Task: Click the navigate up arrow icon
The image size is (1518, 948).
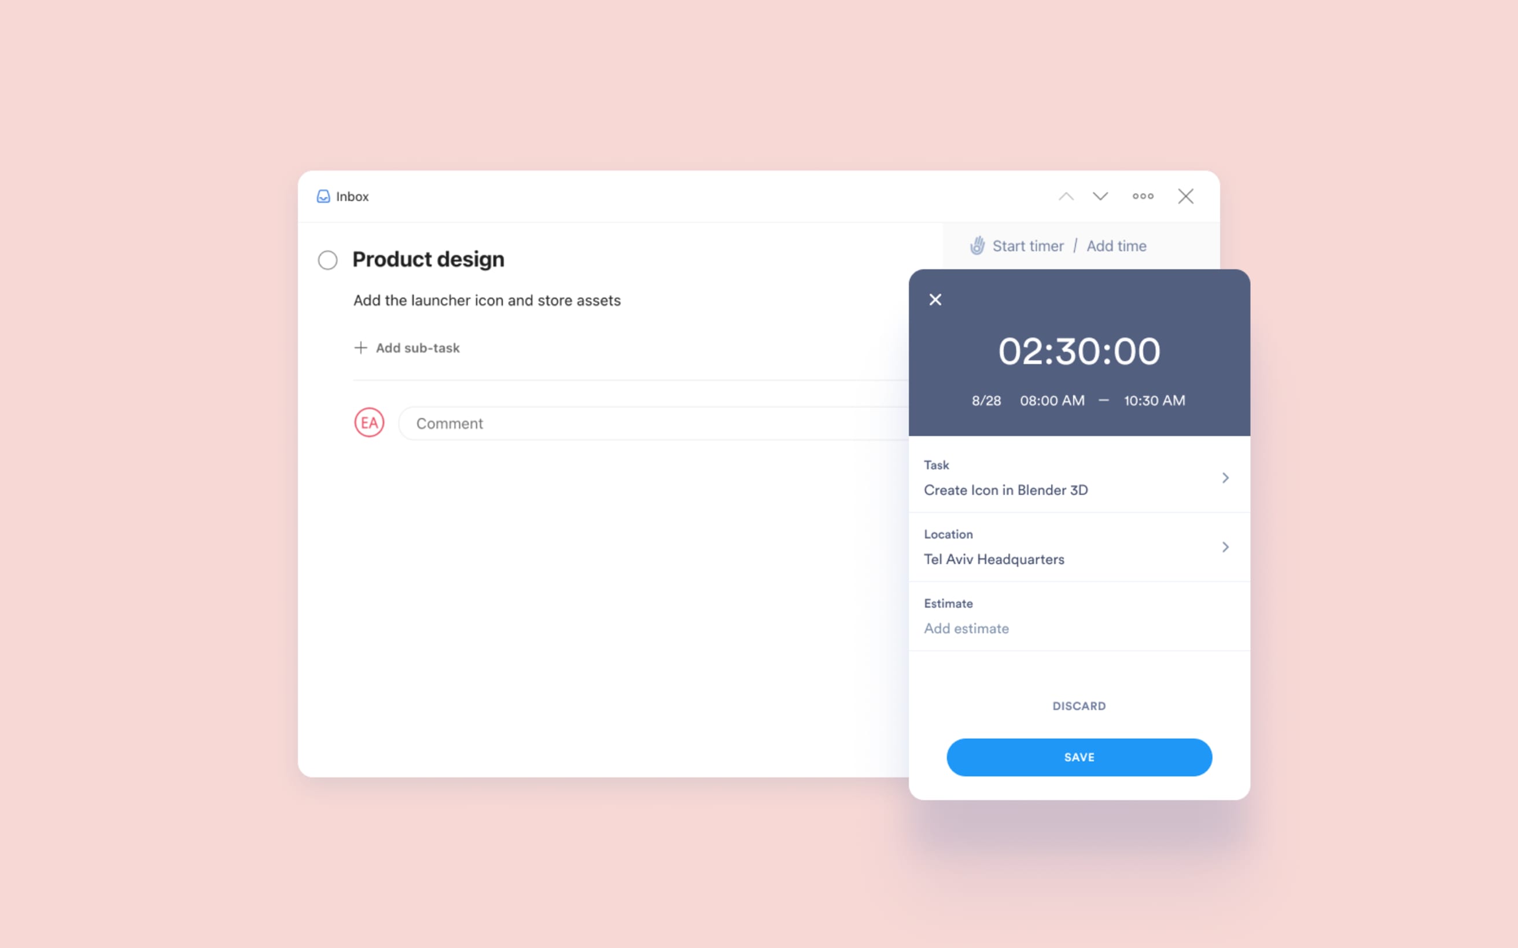Action: (x=1066, y=197)
